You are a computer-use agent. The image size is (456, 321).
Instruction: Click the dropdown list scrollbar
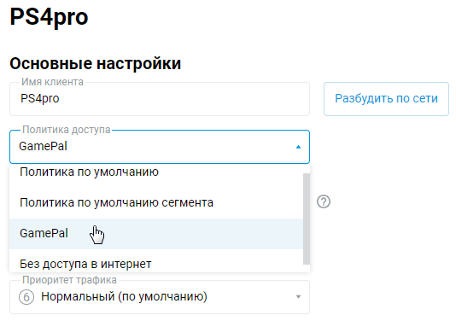pyautogui.click(x=307, y=219)
